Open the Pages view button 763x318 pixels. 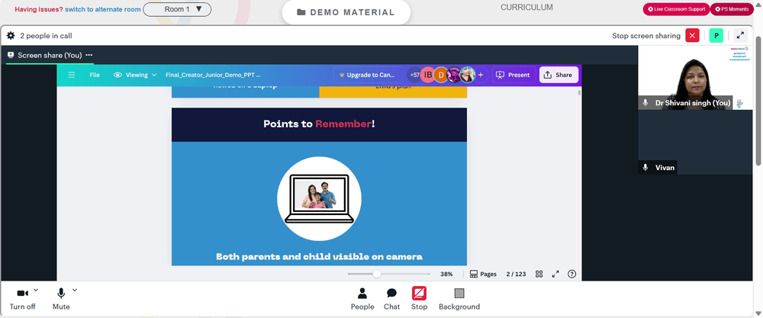click(483, 275)
